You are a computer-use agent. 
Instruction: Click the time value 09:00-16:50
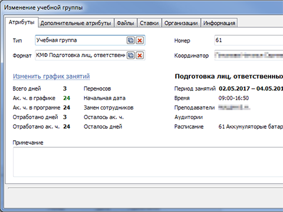[233, 98]
